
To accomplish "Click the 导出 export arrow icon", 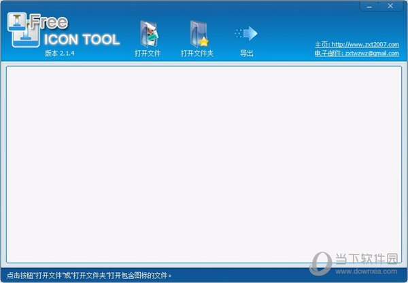I will coord(246,33).
